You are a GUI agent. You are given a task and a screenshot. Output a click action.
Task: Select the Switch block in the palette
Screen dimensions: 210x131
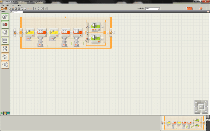[x=5, y=64]
